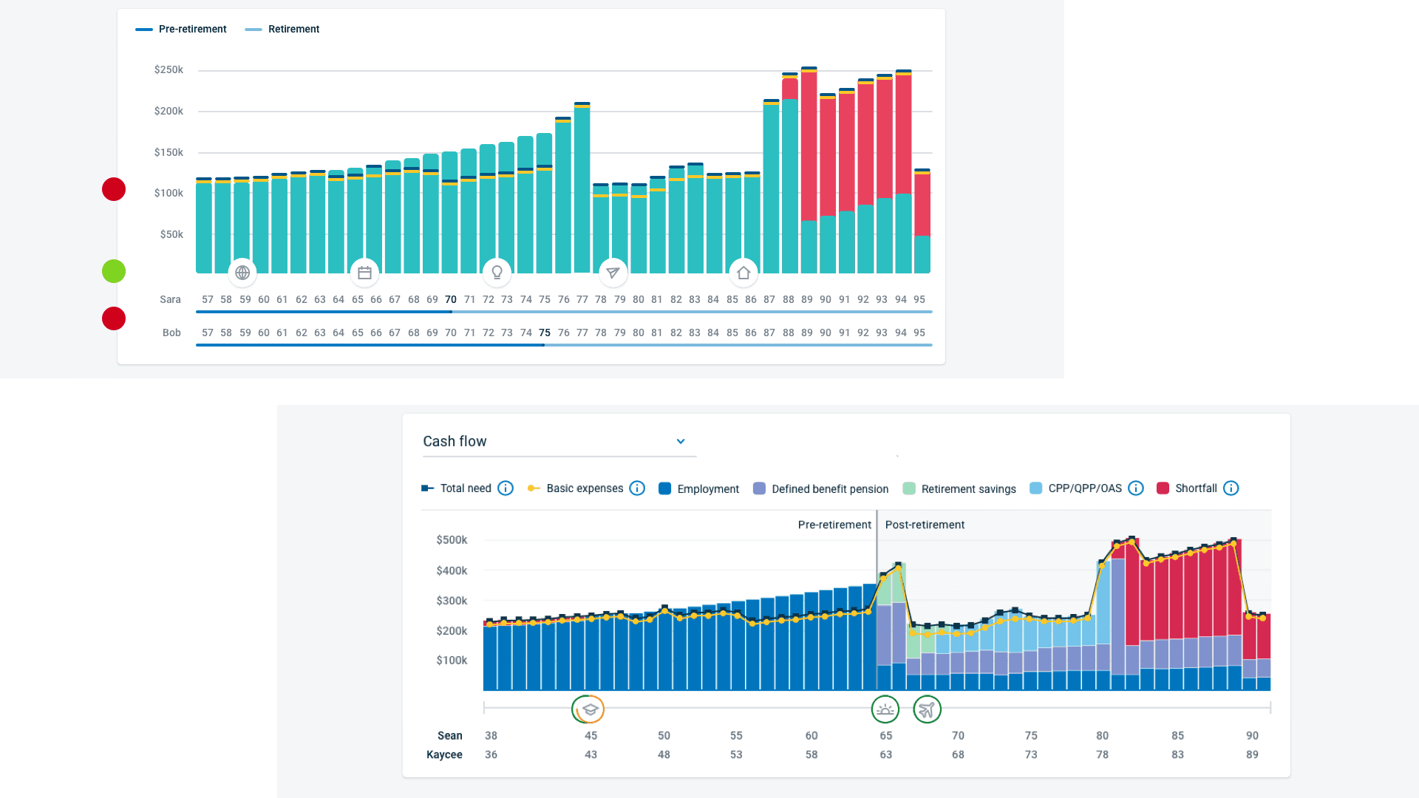Open Basic expenses info icon
Image resolution: width=1419 pixels, height=798 pixels.
coord(637,488)
